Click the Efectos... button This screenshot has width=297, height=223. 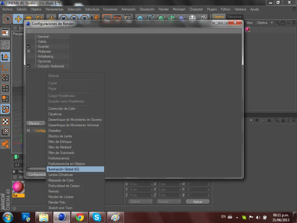click(36, 123)
